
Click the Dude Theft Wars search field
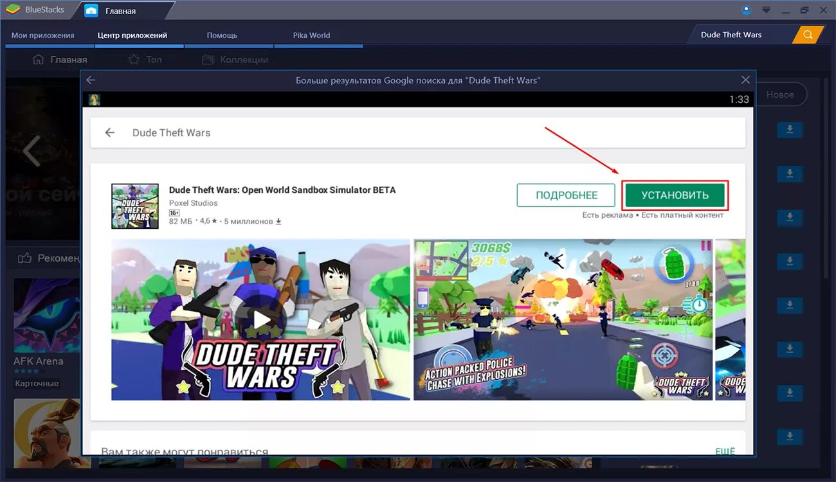click(x=417, y=132)
